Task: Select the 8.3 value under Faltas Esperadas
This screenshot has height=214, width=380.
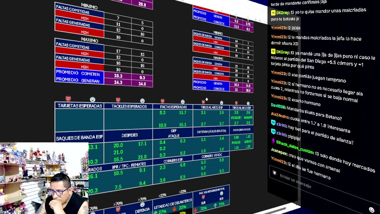Action: (x=162, y=113)
